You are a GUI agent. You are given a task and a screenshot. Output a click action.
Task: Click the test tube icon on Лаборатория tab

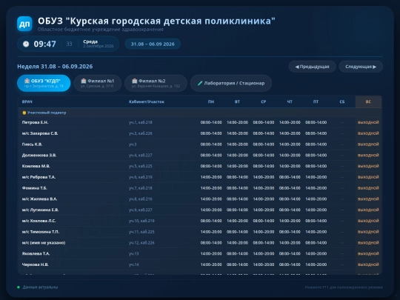[200, 83]
